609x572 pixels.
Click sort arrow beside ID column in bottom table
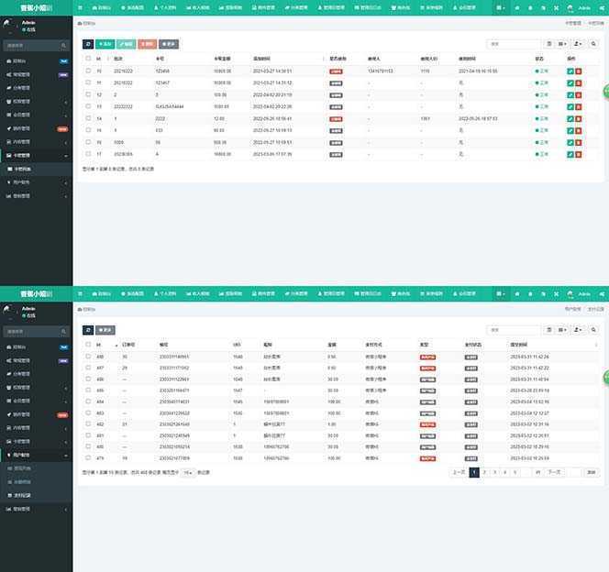click(x=116, y=345)
